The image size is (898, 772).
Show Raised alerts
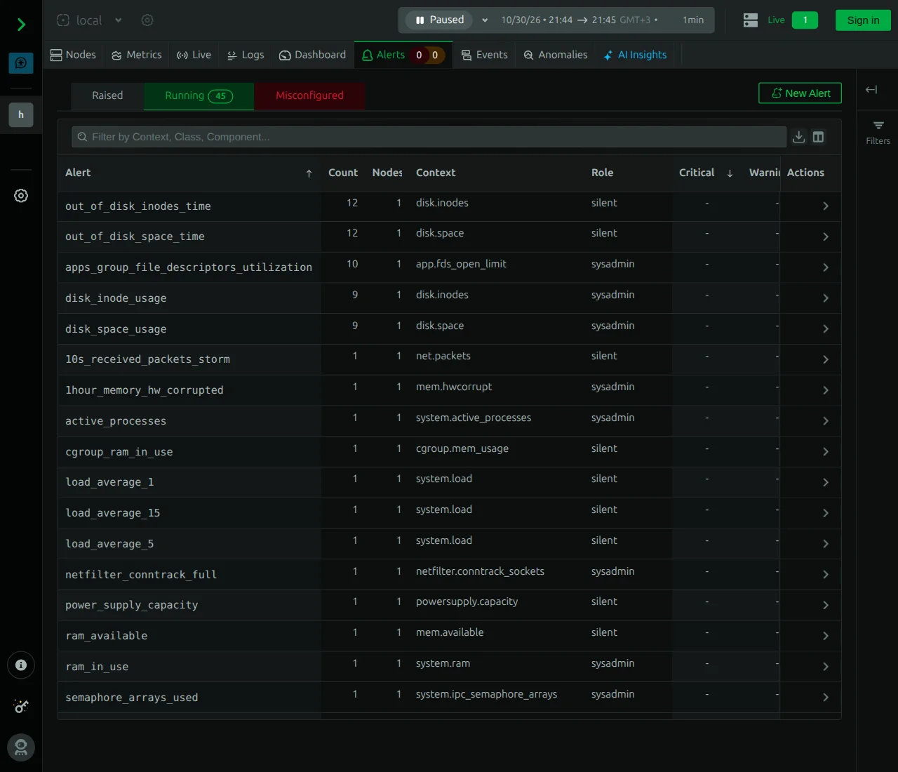tap(107, 95)
